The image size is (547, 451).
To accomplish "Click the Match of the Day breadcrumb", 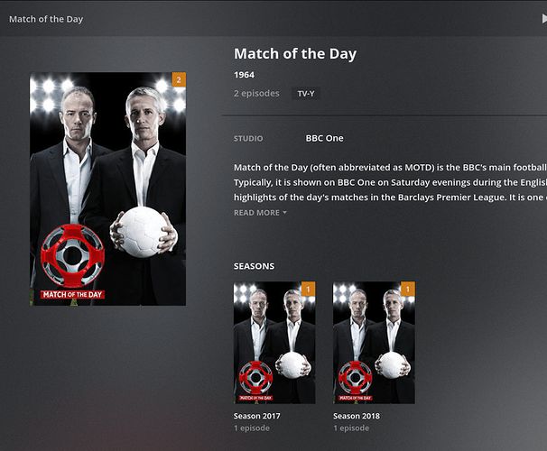I will (46, 19).
